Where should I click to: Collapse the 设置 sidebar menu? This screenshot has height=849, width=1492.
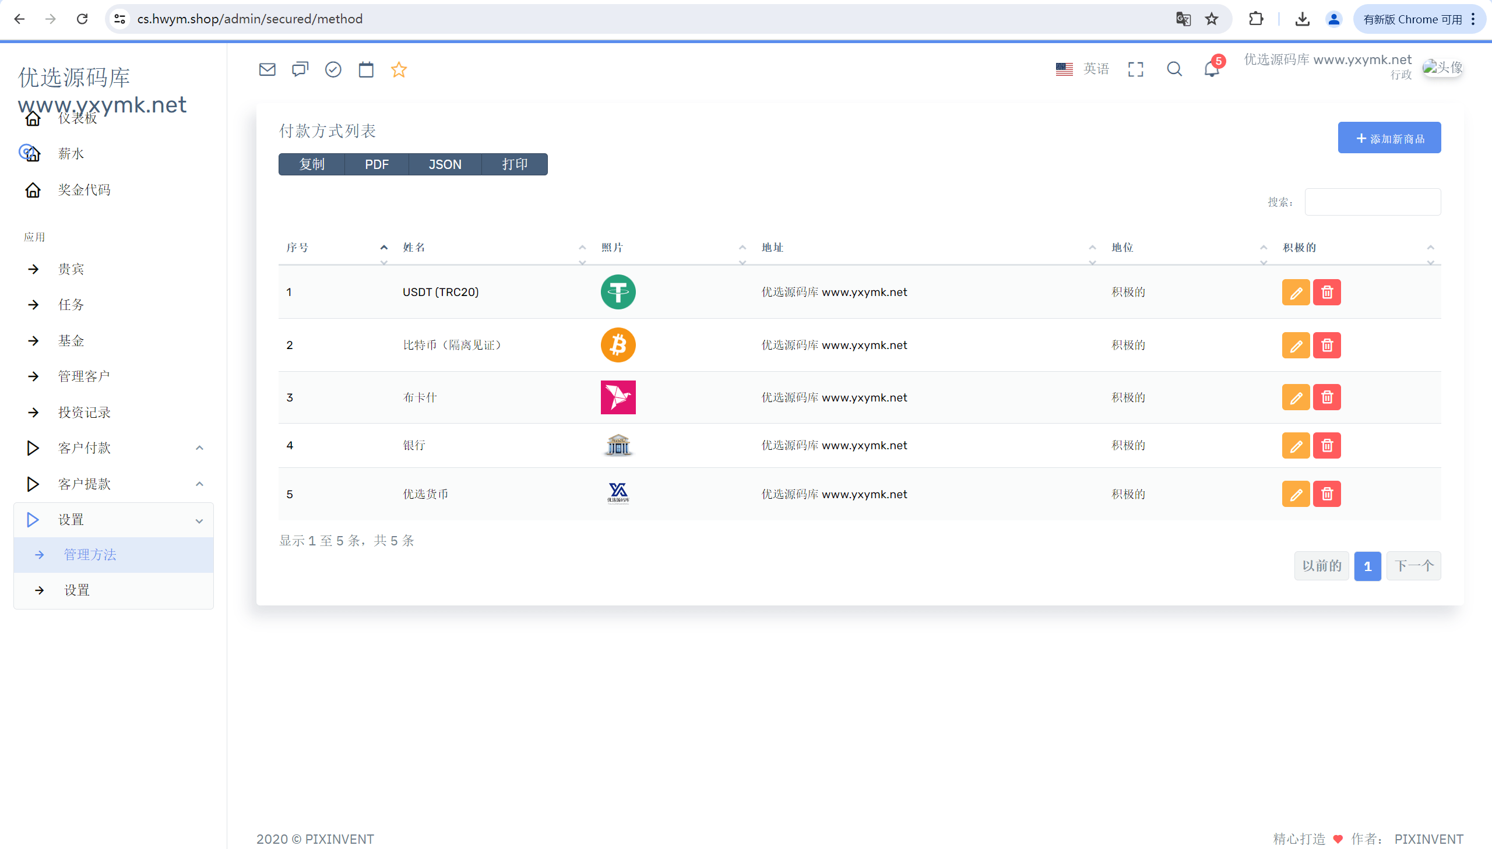[x=114, y=520]
